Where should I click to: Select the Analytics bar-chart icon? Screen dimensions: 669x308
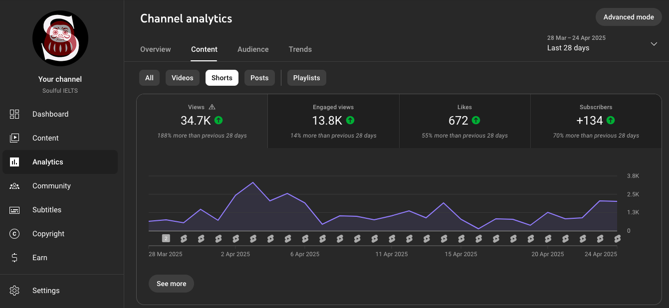(x=14, y=162)
